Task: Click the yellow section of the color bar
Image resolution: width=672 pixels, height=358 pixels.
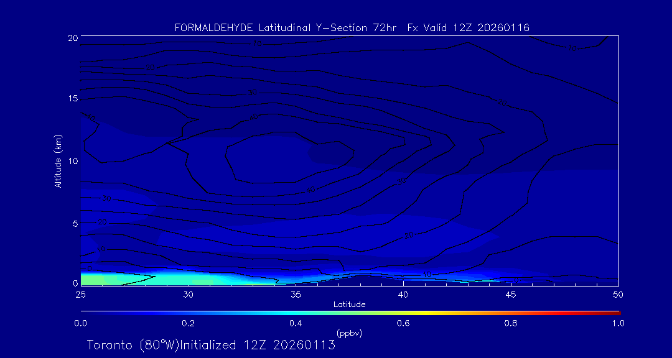Action: tap(422, 313)
